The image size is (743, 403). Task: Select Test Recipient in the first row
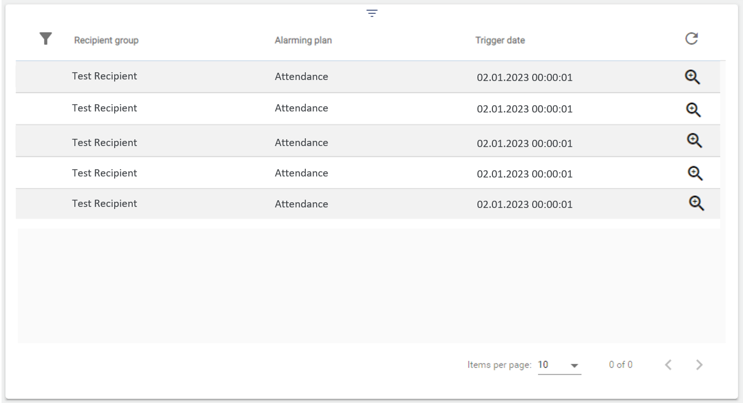pyautogui.click(x=104, y=76)
